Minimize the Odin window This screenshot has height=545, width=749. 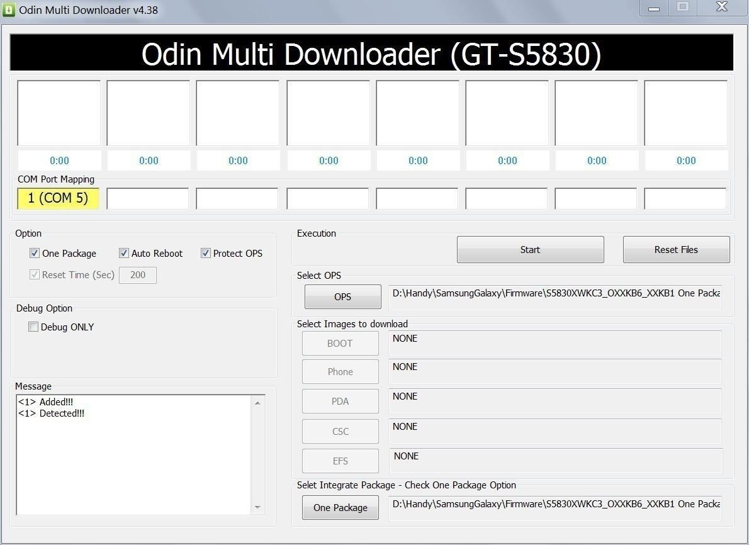pos(654,8)
